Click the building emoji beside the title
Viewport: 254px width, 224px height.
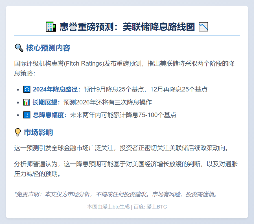pyautogui.click(x=51, y=27)
